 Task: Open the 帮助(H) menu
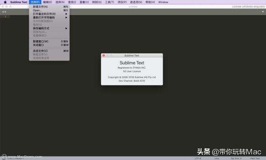click(150, 2)
